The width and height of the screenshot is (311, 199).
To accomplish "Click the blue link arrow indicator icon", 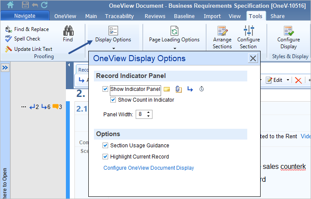I will [190, 89].
